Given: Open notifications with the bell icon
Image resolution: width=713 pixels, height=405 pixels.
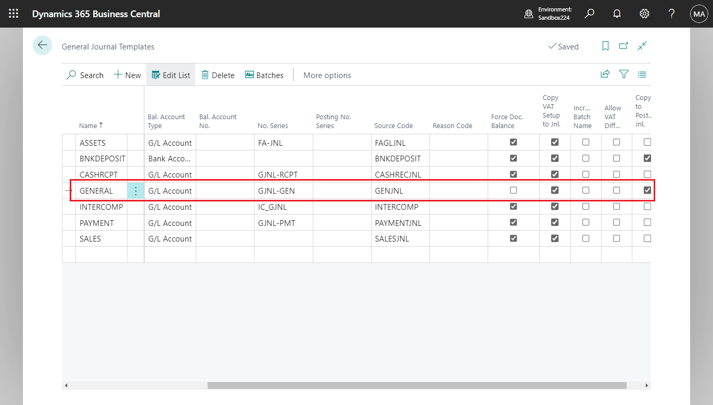Looking at the screenshot, I should click(617, 14).
